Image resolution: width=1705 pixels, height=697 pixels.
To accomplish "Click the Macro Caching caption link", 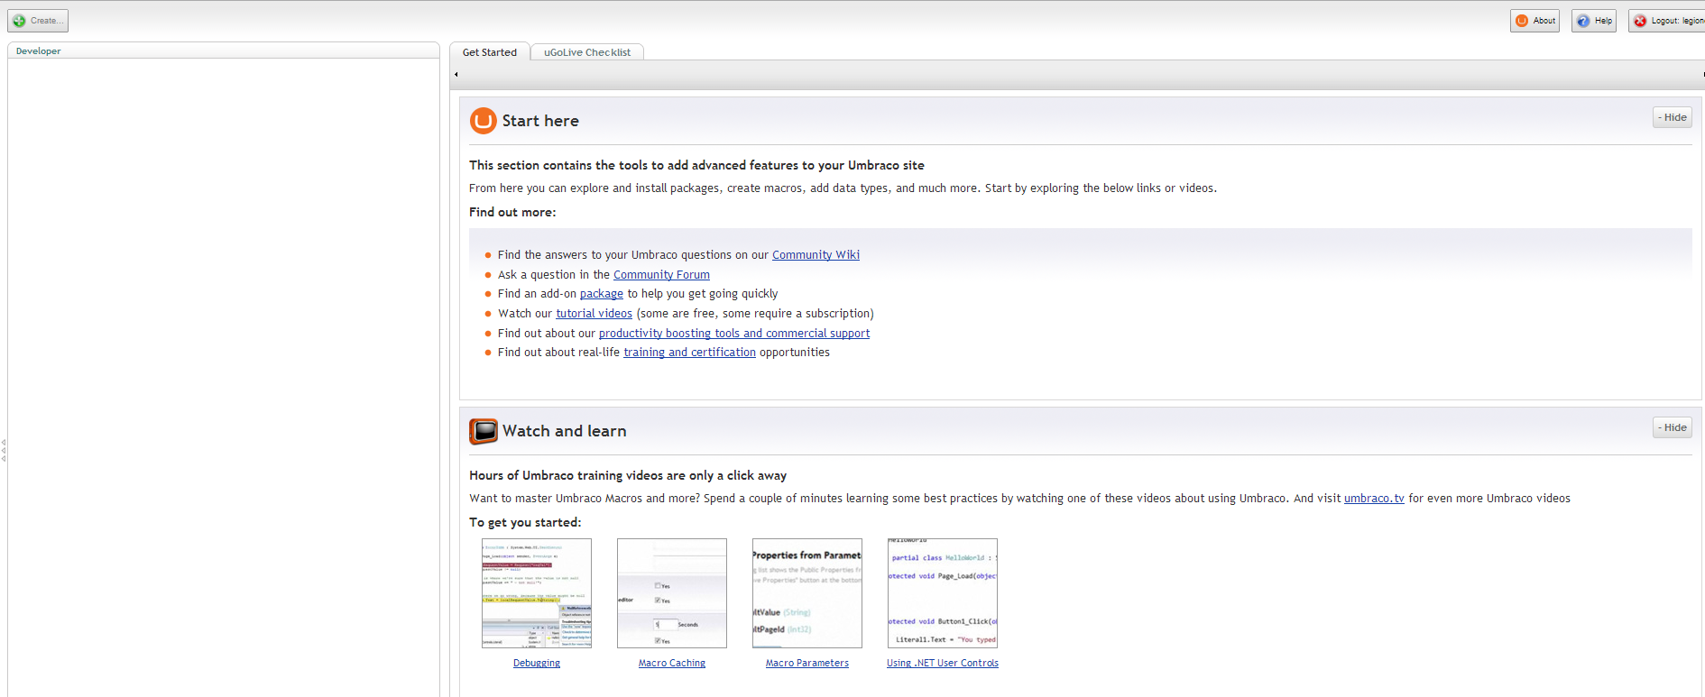I will tap(672, 664).
